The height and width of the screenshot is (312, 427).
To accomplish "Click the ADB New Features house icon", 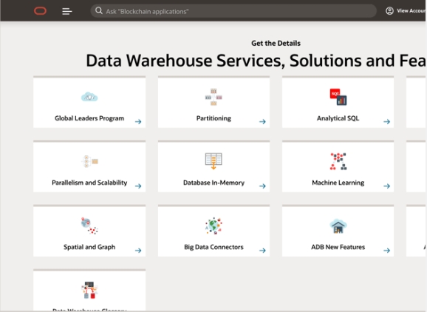I will (x=338, y=226).
